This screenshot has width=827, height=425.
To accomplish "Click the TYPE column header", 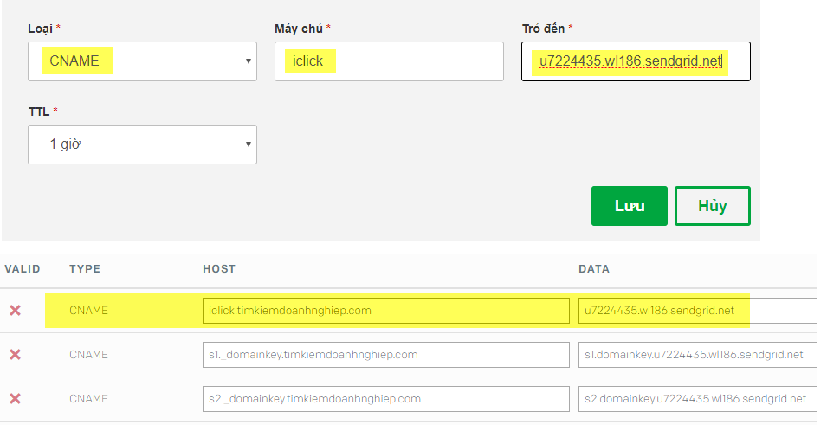I will coord(84,269).
